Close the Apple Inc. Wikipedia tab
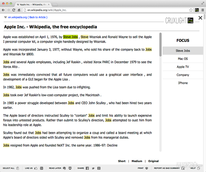Screen dimensions: 206x172 49,4
